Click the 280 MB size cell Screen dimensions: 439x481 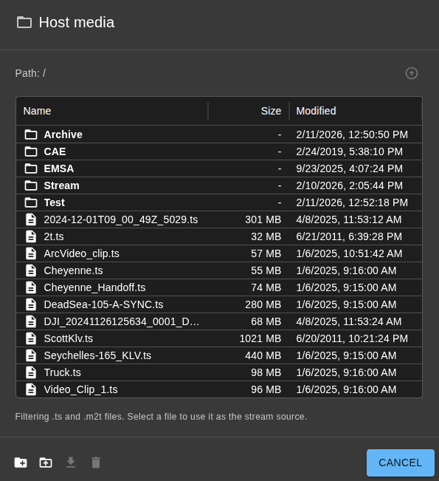tap(263, 304)
